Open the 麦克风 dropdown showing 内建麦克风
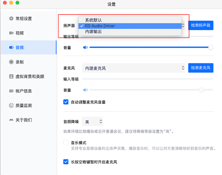The height and width of the screenshot is (175, 222). 133,68
